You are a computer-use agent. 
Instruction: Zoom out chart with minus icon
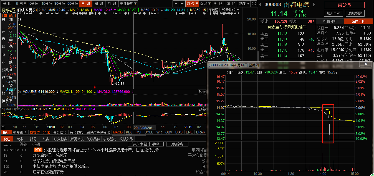click(182, 4)
